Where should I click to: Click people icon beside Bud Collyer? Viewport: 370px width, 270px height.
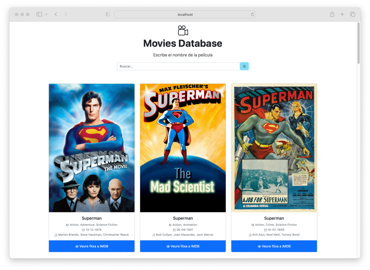154,235
